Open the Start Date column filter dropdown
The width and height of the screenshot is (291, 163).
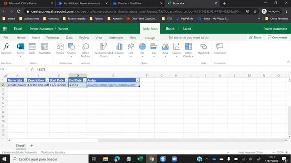click(66, 80)
